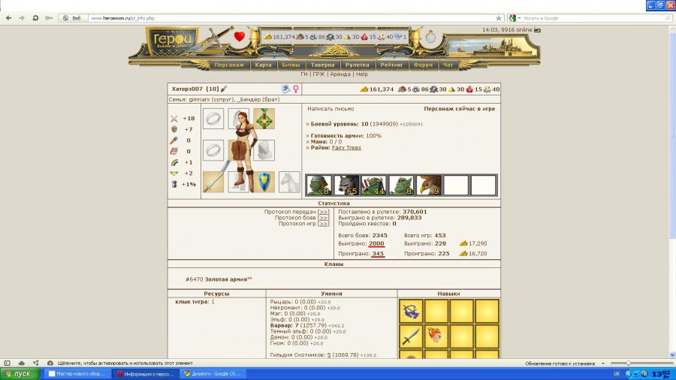Open the Карта menu tab

(263, 65)
